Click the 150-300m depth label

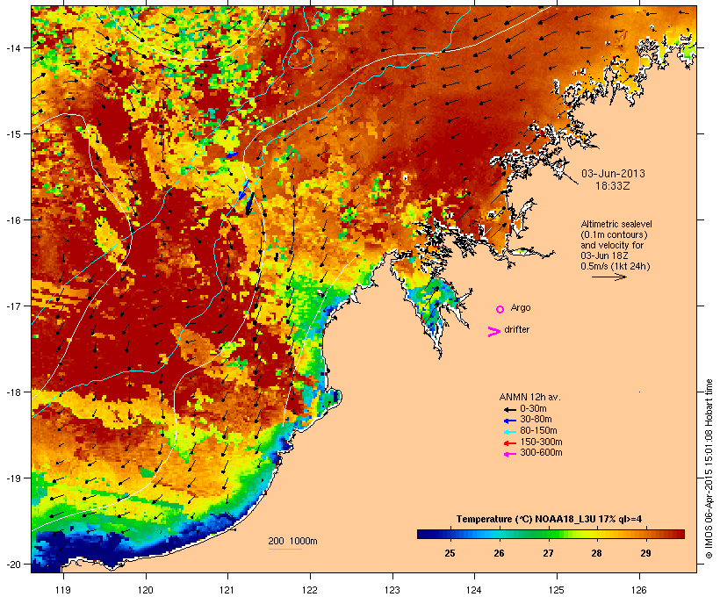point(541,442)
